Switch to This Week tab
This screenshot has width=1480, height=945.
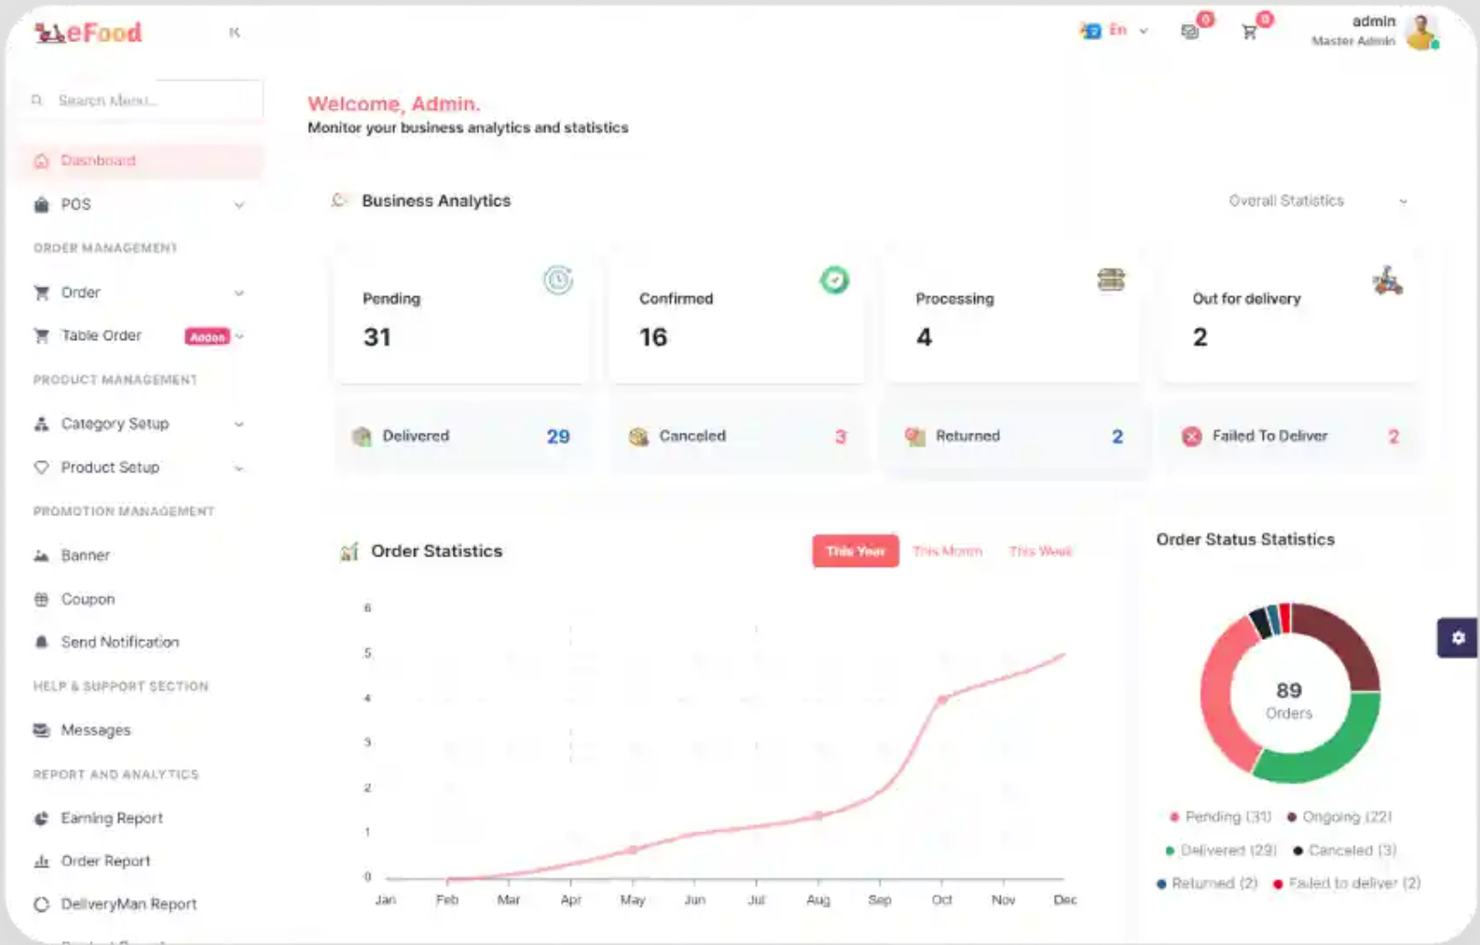(x=1041, y=551)
